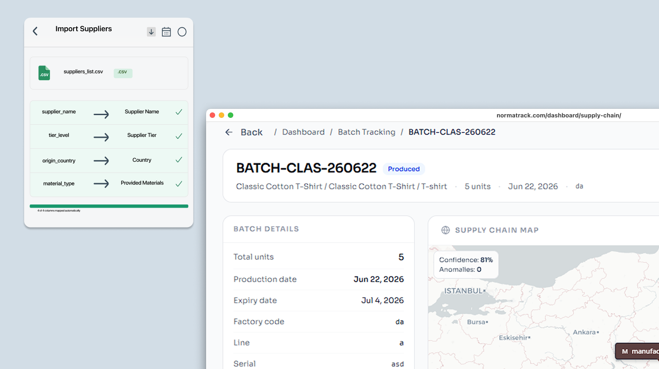Click the SUPPLY CHAIN MAP title

497,230
